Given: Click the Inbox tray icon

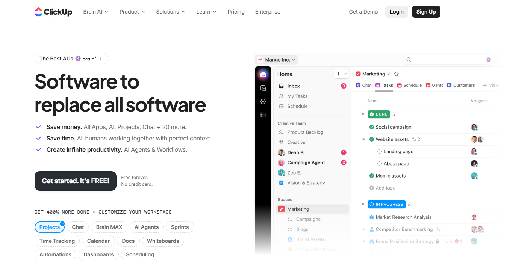Looking at the screenshot, I should click(281, 86).
